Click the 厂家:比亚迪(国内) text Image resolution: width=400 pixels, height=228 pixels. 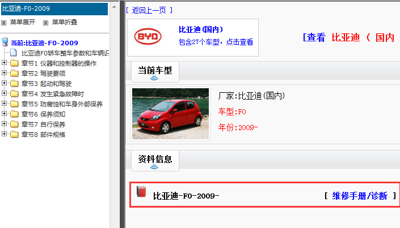pos(251,96)
